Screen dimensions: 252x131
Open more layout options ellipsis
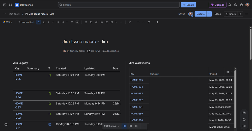click(144, 126)
